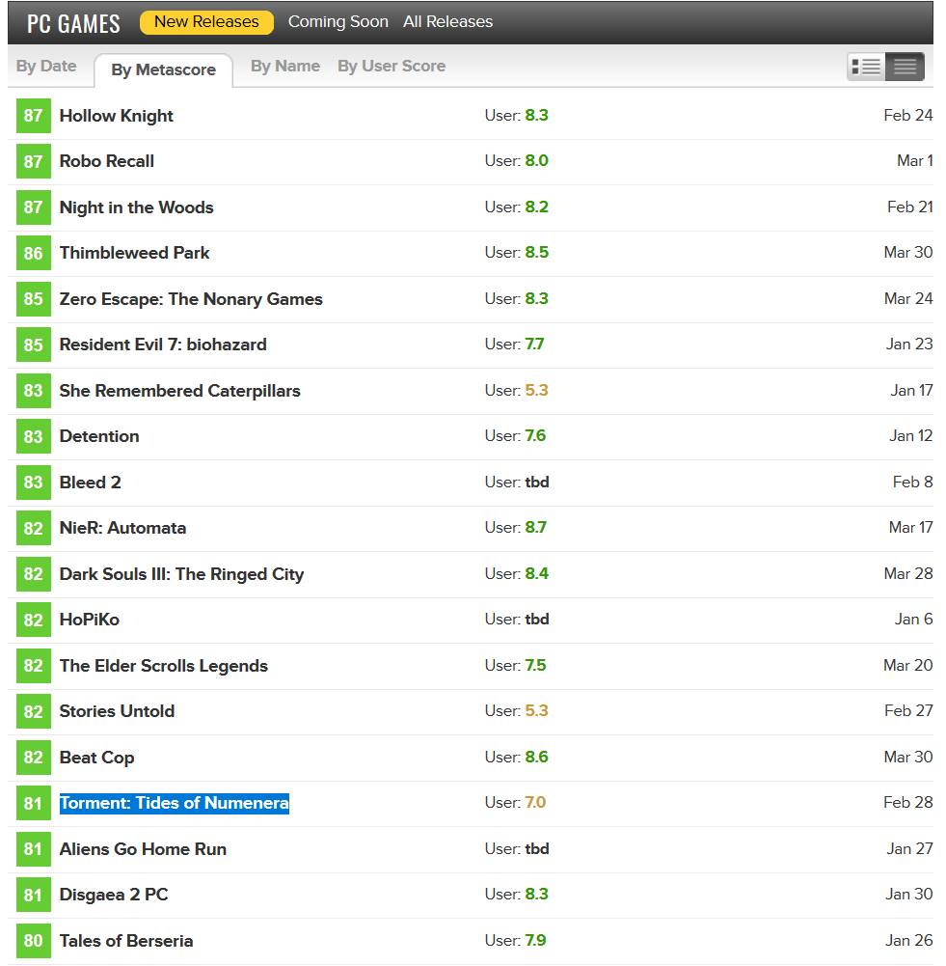Click Tales of Berseria's user score 7.9
This screenshot has width=946, height=966.
pos(535,942)
